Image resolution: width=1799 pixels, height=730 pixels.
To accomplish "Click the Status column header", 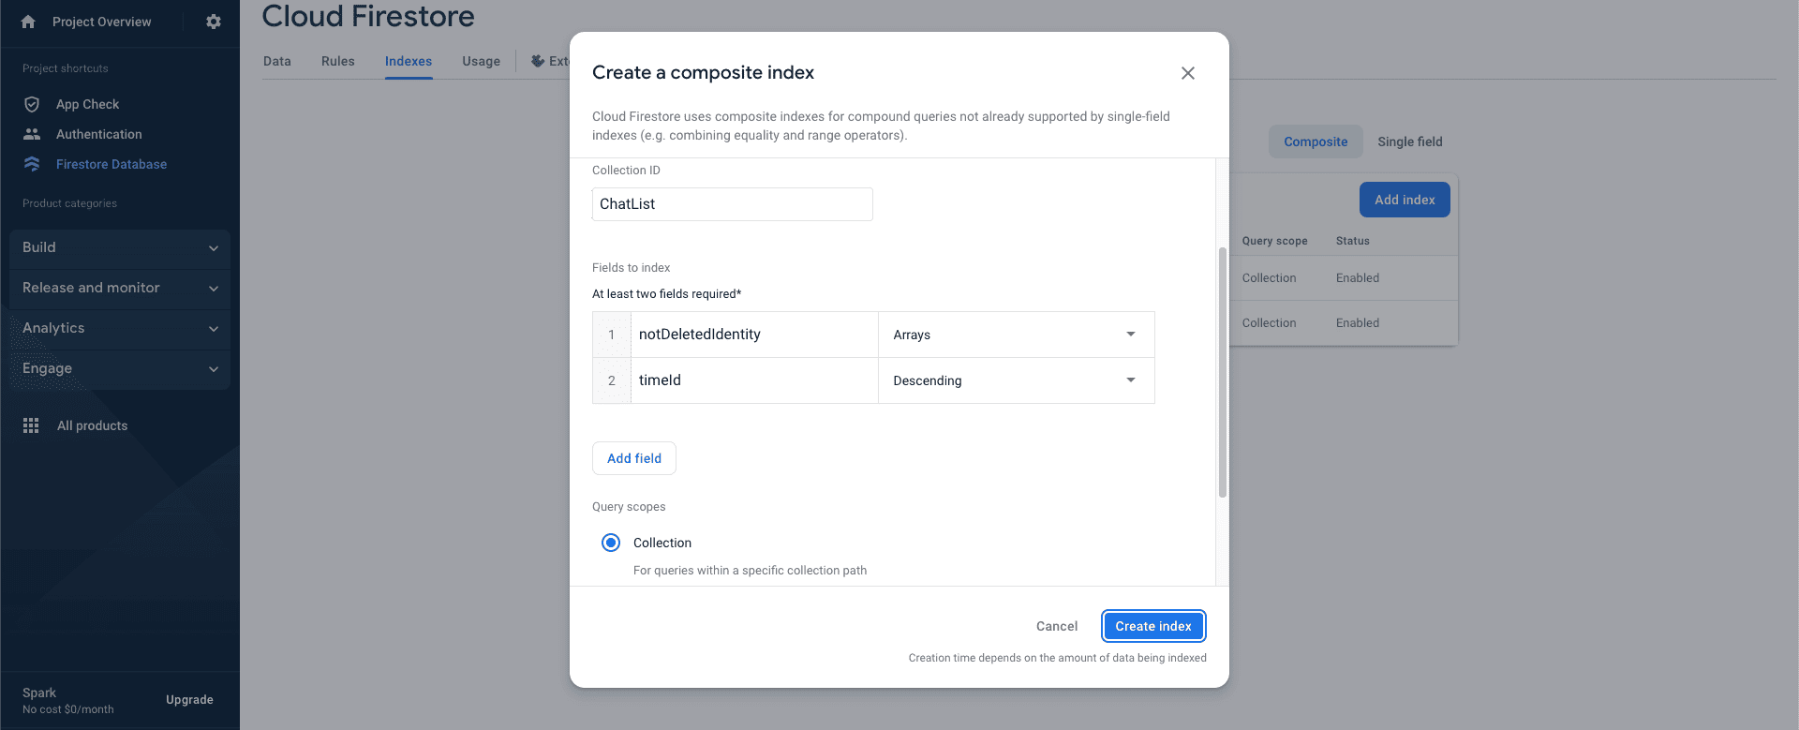I will click(x=1352, y=241).
